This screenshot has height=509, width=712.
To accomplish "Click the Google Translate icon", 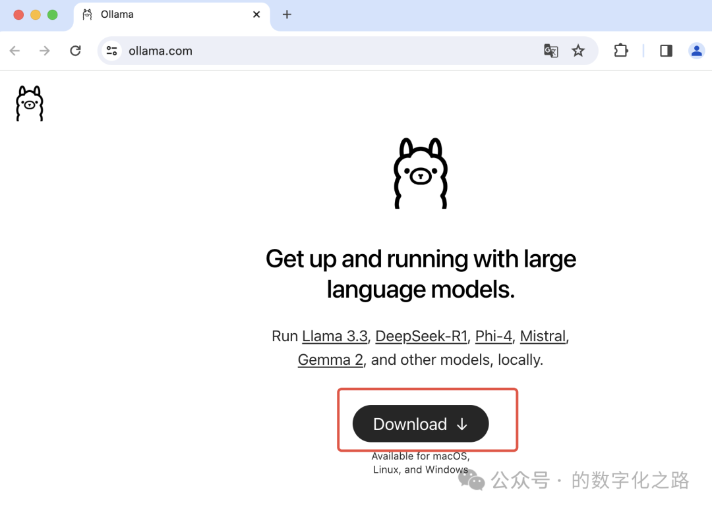I will tap(550, 51).
